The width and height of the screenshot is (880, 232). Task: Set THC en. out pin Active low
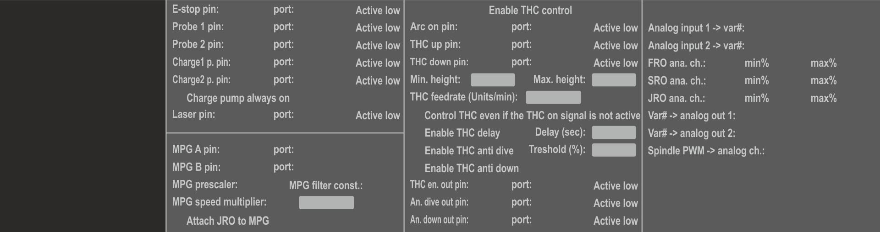click(x=615, y=186)
